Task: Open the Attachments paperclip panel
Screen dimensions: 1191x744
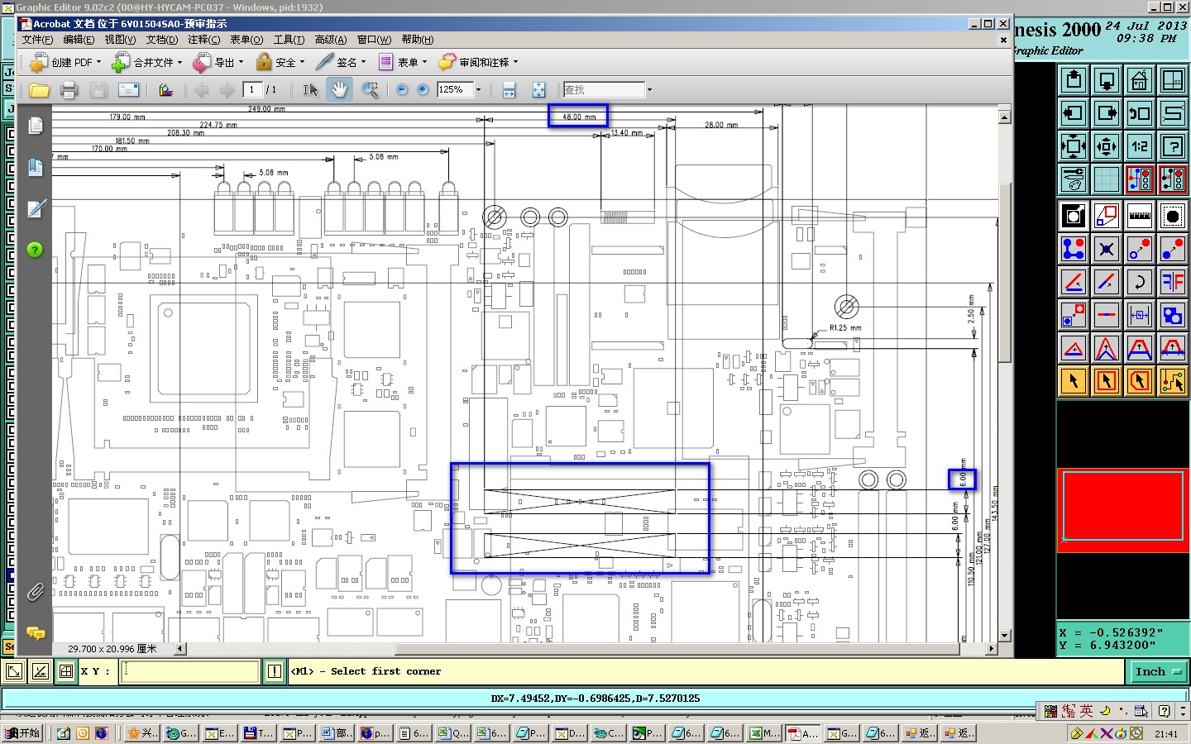Action: point(35,592)
